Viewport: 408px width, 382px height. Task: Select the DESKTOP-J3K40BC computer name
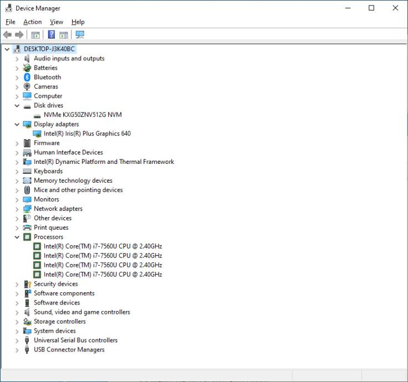[49, 49]
